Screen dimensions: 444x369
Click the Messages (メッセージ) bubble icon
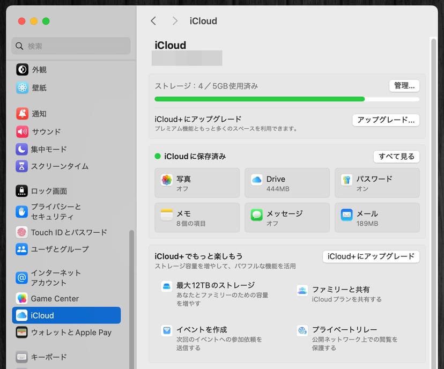click(x=256, y=215)
